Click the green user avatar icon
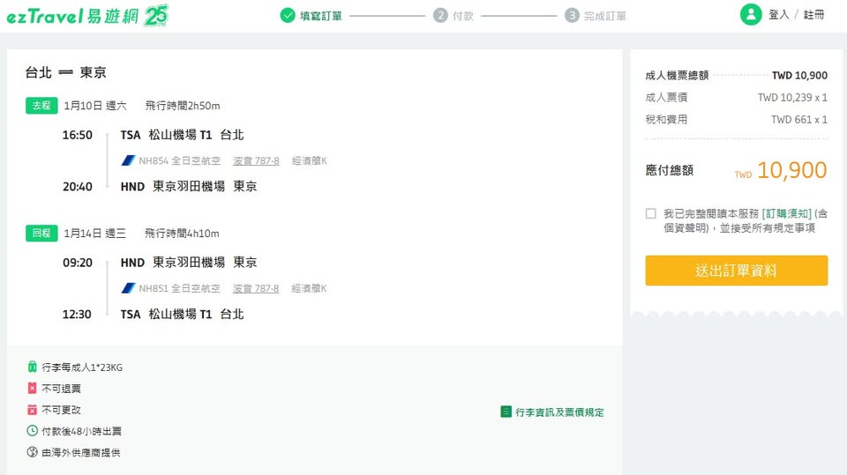847x475 pixels. click(x=751, y=15)
